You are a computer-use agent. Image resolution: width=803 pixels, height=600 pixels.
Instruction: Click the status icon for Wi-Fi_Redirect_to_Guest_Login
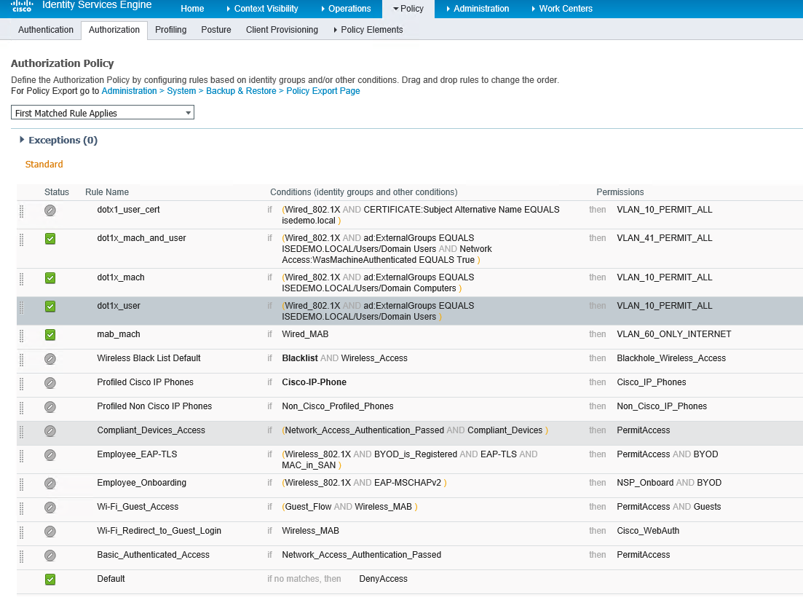50,532
